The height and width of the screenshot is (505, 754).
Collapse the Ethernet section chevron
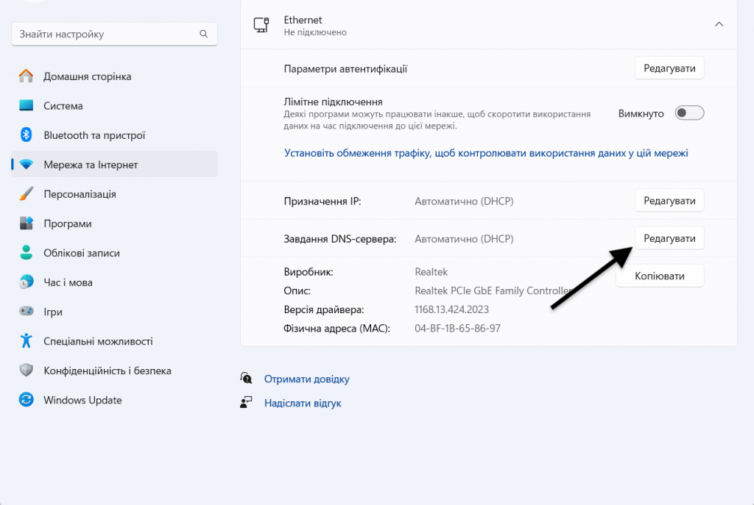[718, 24]
